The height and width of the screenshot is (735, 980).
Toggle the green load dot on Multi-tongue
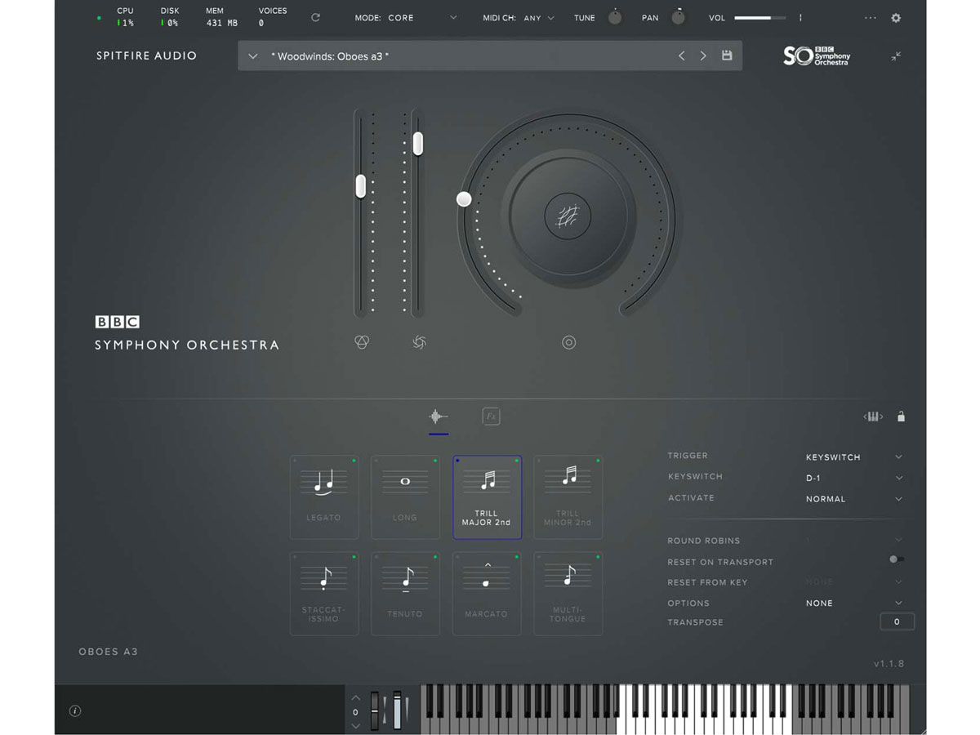tap(598, 557)
